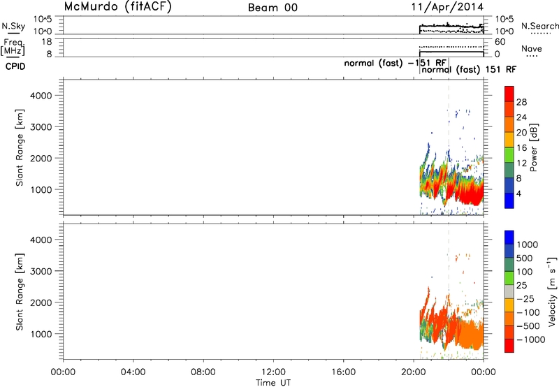
Task: Click the '-25' label on the Velocity colorbar
Action: click(x=525, y=299)
